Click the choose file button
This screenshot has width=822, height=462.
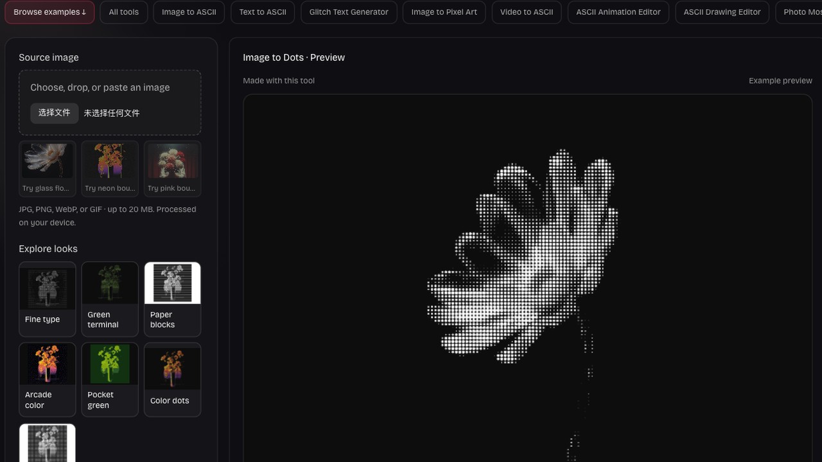(55, 113)
